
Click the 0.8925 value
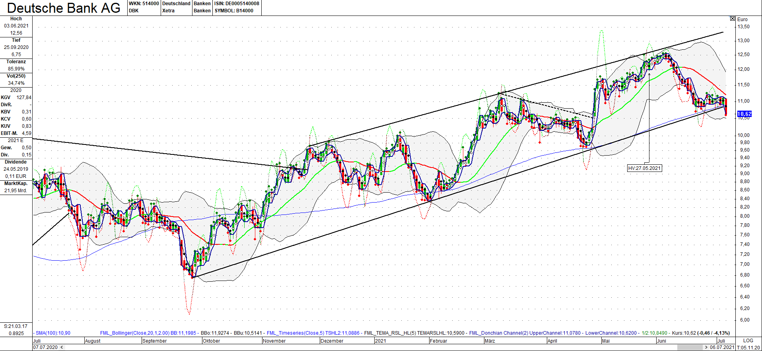tap(16, 333)
